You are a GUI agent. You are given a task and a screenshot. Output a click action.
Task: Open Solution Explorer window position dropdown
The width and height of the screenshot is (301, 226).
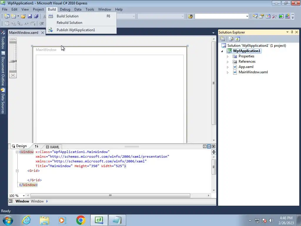click(287, 32)
